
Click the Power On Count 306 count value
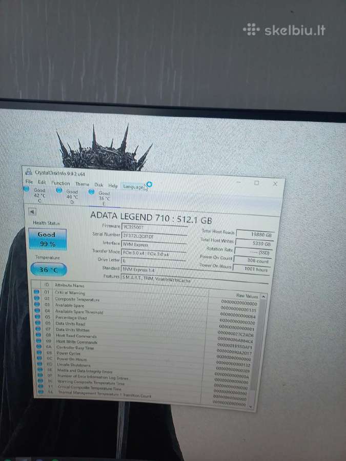pos(252,261)
